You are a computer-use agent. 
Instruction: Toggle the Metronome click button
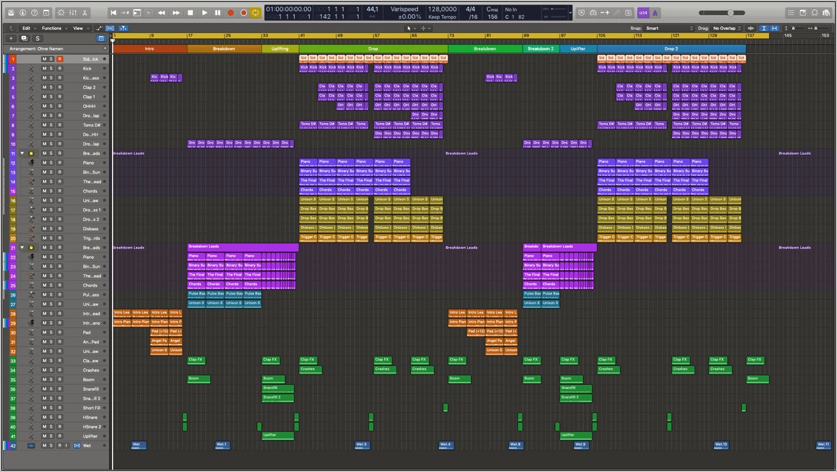[655, 12]
